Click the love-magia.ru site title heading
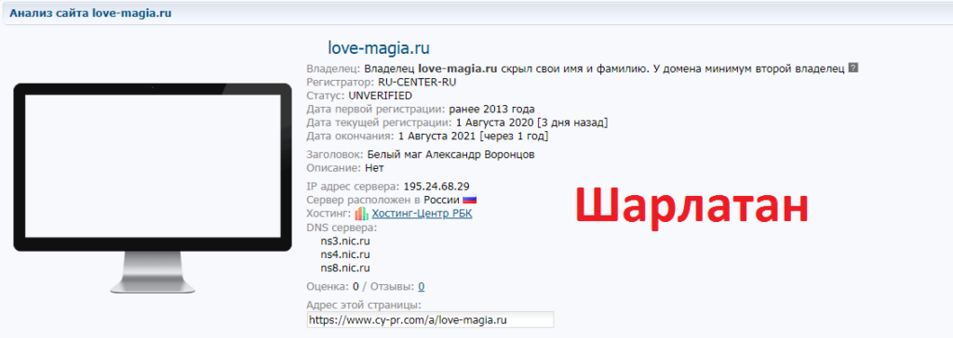 coord(379,48)
